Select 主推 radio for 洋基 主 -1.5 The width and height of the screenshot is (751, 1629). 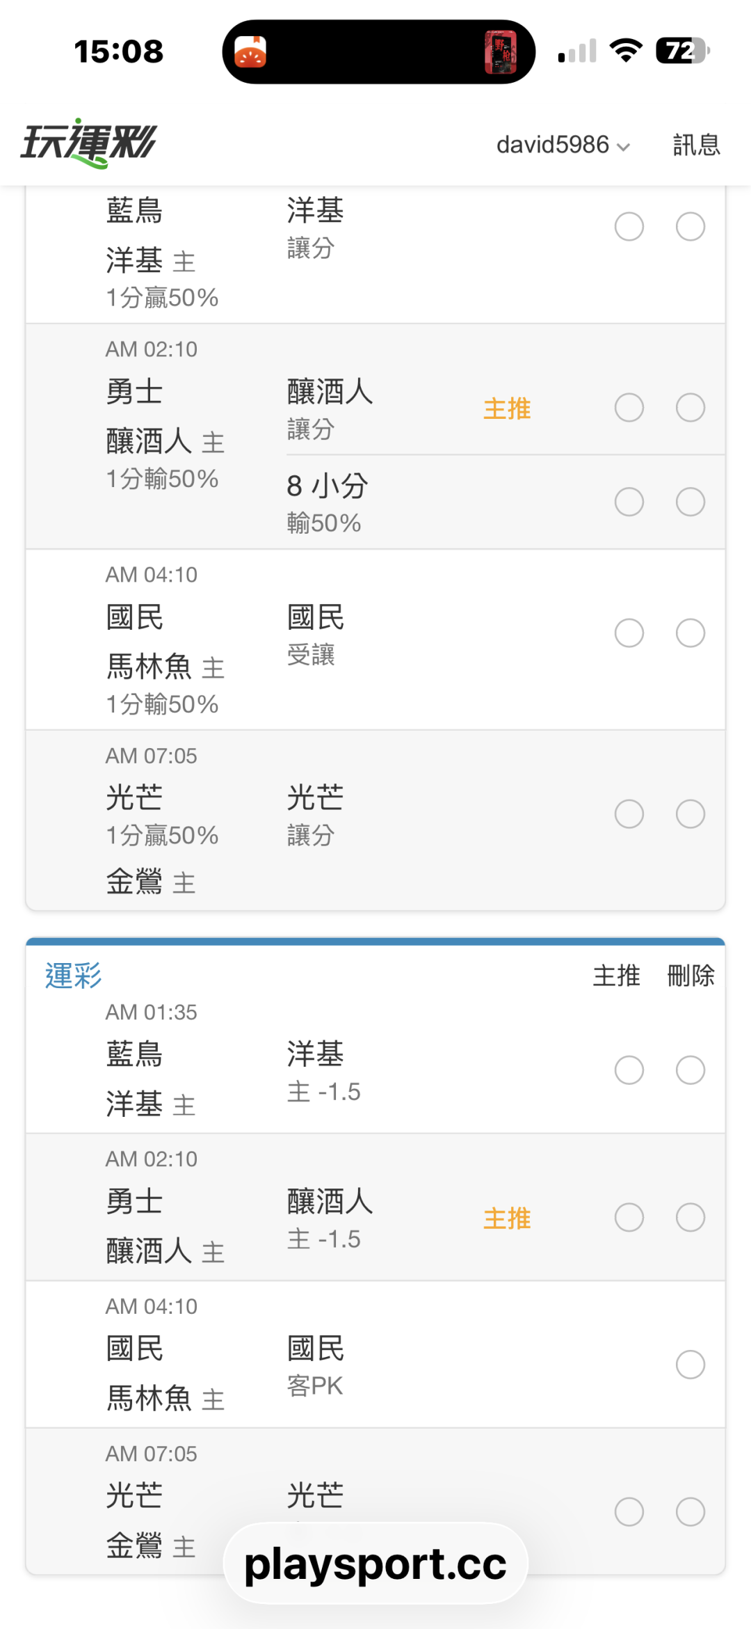[629, 1070]
